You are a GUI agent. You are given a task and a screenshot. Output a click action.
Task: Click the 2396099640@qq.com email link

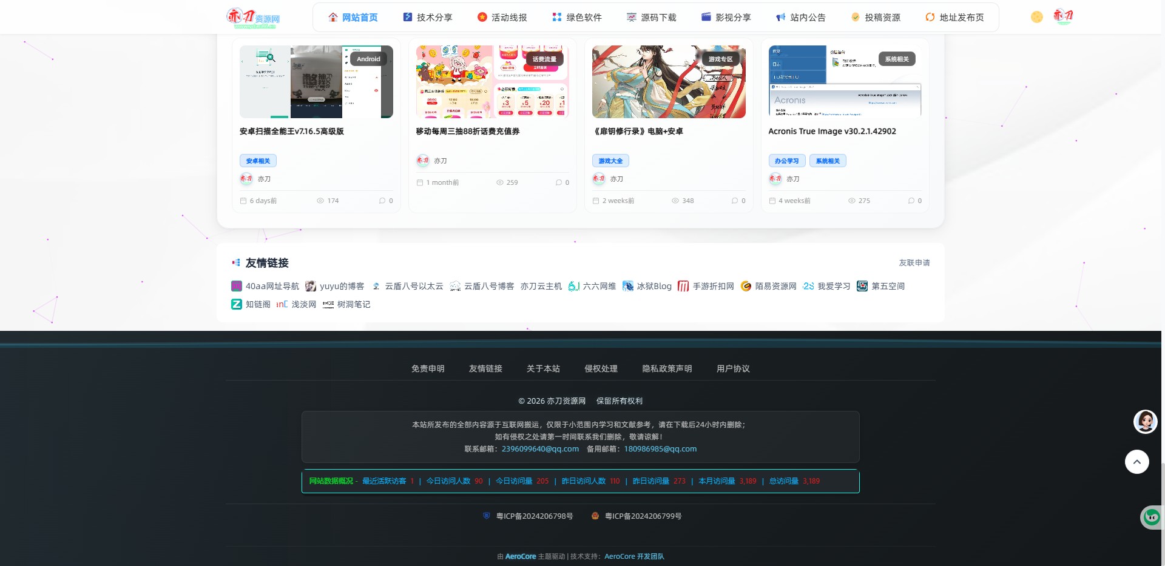(540, 449)
